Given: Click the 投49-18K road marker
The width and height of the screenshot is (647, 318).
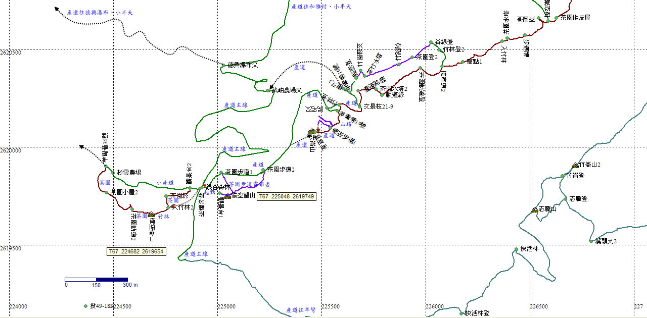Looking at the screenshot, I should pos(85,306).
